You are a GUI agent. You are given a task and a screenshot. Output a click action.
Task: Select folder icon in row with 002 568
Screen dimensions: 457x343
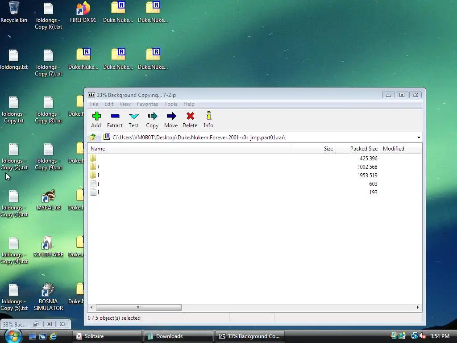pyautogui.click(x=93, y=167)
